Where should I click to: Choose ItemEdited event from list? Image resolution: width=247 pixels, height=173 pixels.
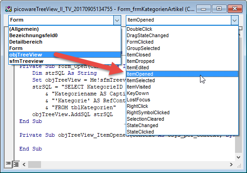coord(182,67)
